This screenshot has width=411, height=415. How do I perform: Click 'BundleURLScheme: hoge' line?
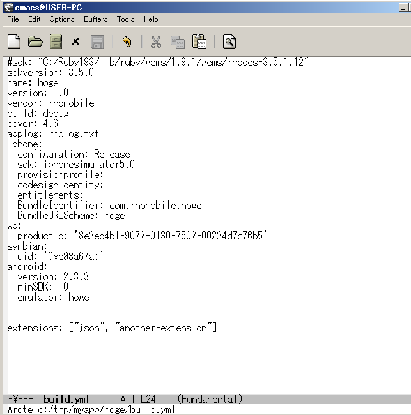[71, 215]
